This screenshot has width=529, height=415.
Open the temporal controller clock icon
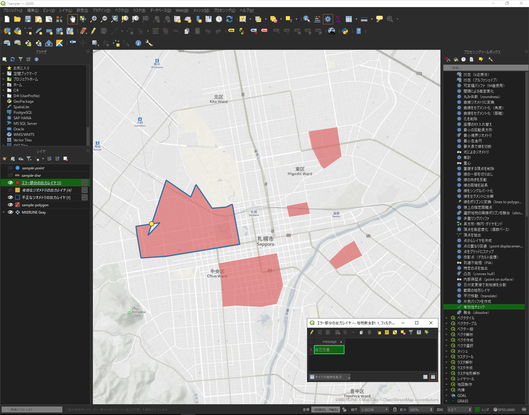point(219,19)
